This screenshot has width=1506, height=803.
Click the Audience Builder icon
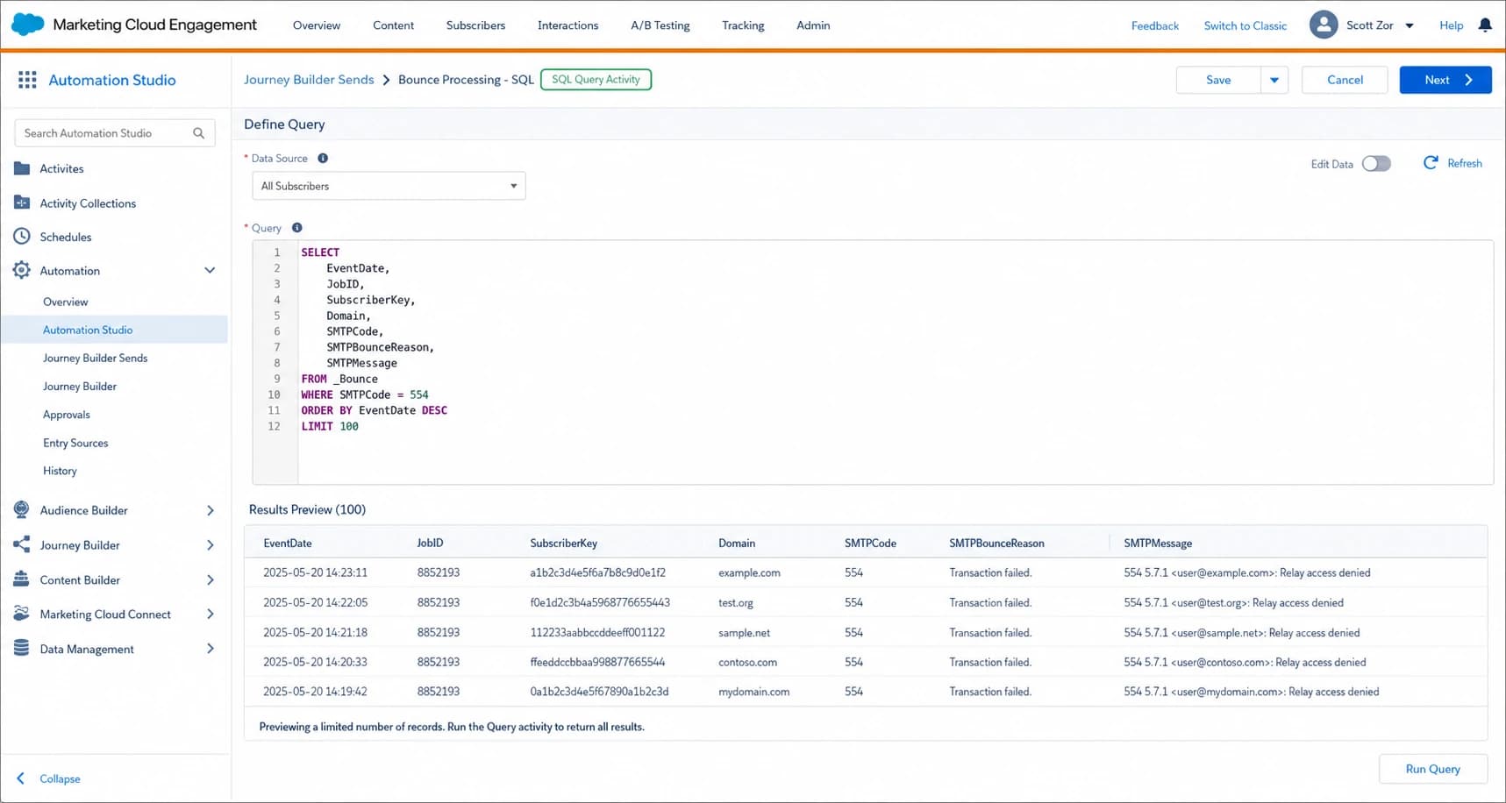coord(22,509)
